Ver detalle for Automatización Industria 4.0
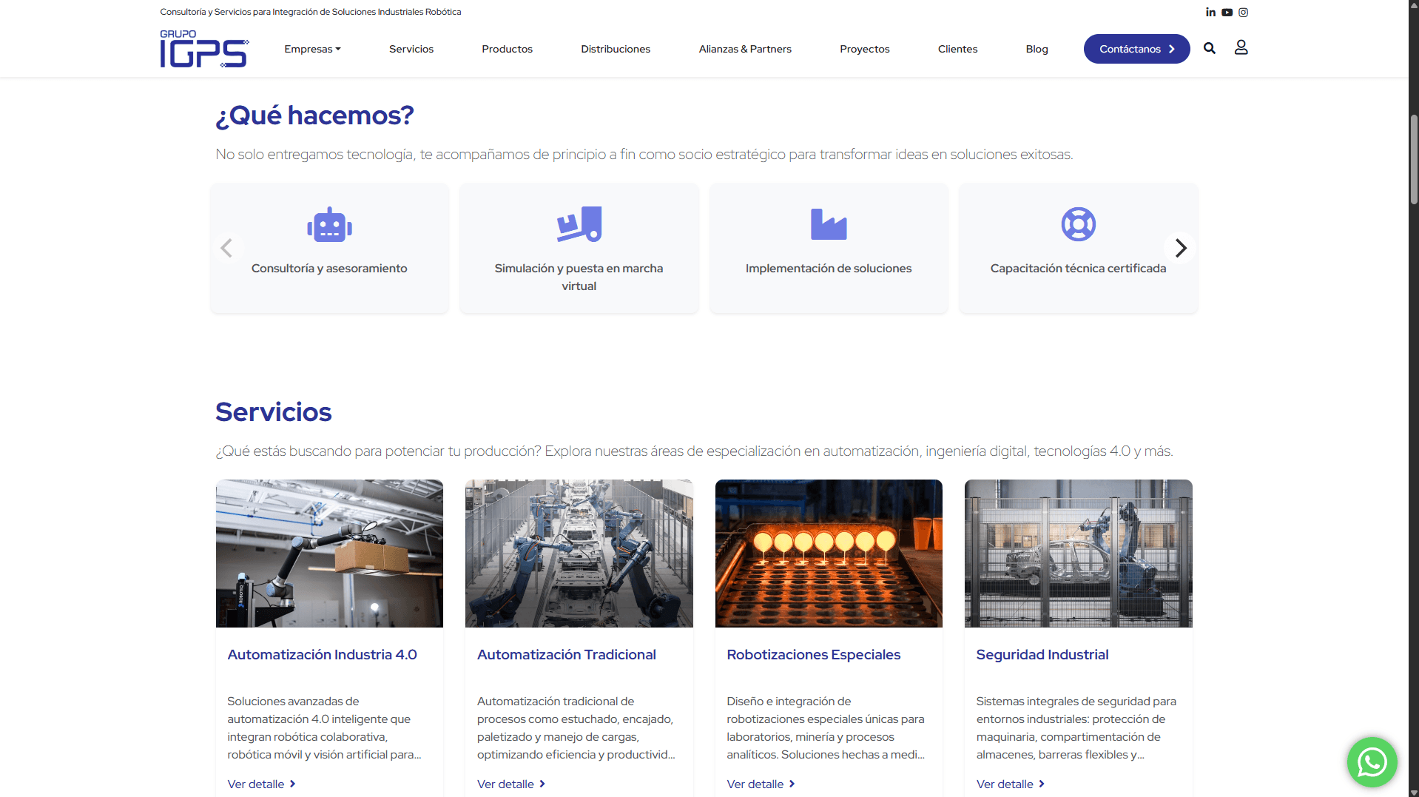1419x797 pixels. point(261,784)
